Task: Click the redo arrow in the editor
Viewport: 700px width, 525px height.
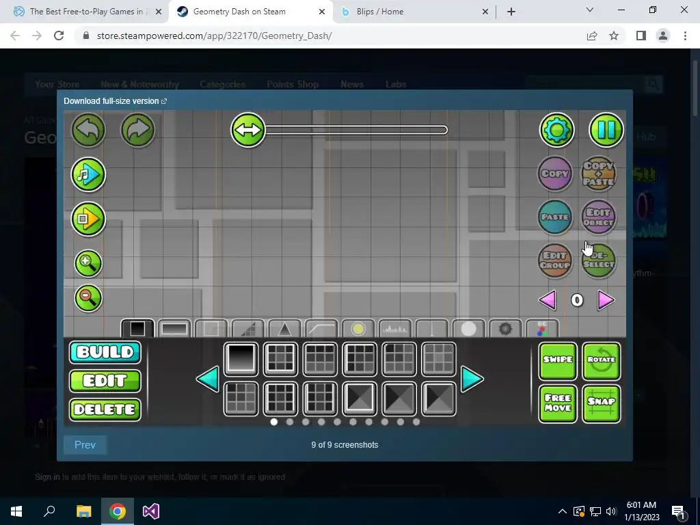Action: tap(138, 130)
